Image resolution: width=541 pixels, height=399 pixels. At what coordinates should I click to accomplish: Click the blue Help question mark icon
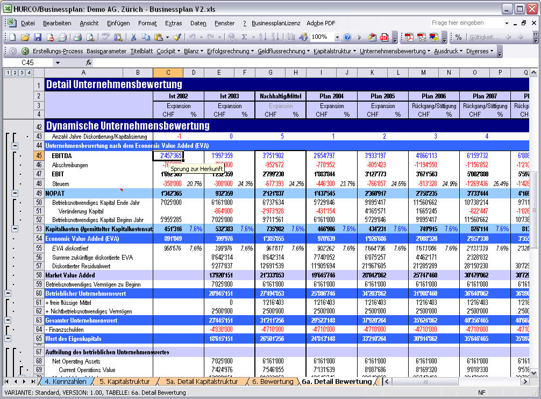click(x=347, y=37)
